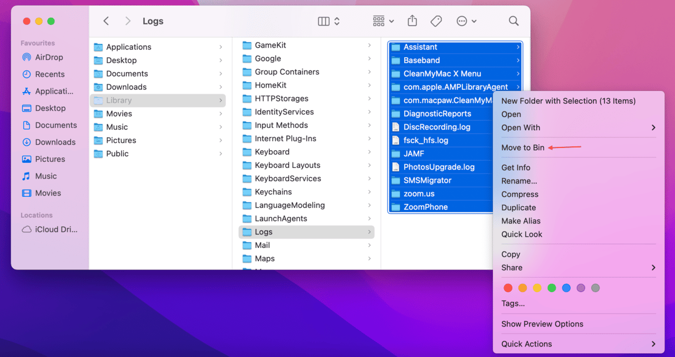Apply the green tag color

tap(552, 288)
